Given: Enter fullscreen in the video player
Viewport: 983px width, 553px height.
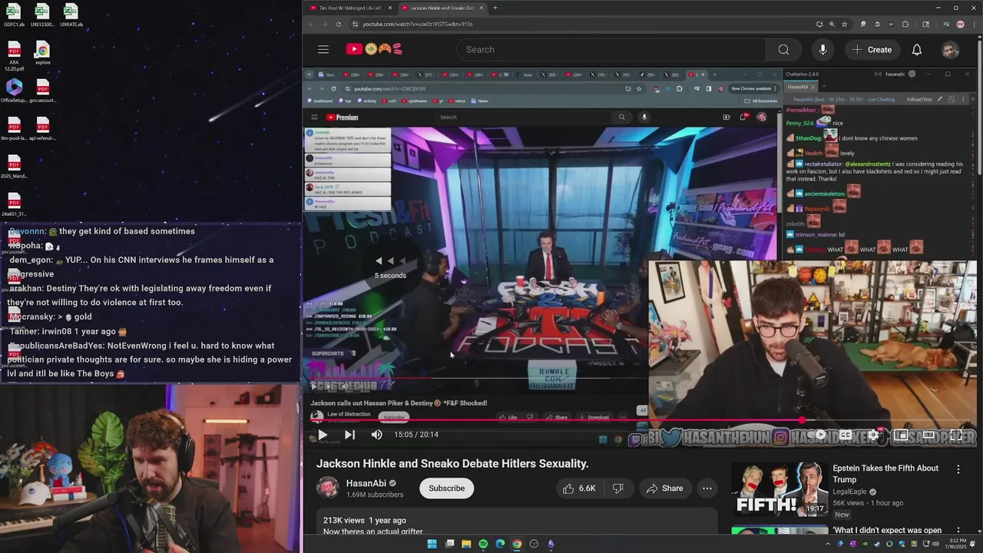Looking at the screenshot, I should 956,435.
